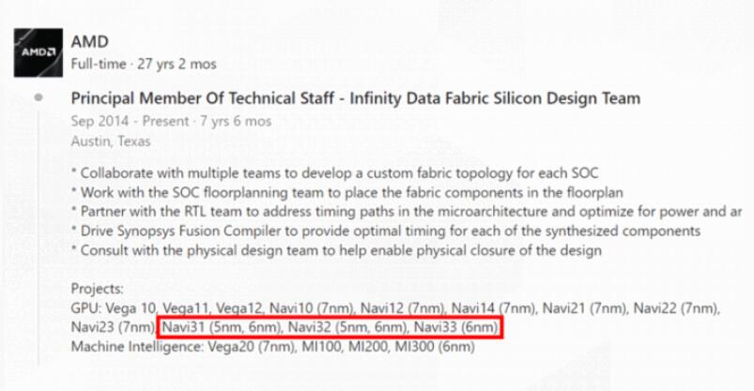Click the Projects: heading

(97, 290)
